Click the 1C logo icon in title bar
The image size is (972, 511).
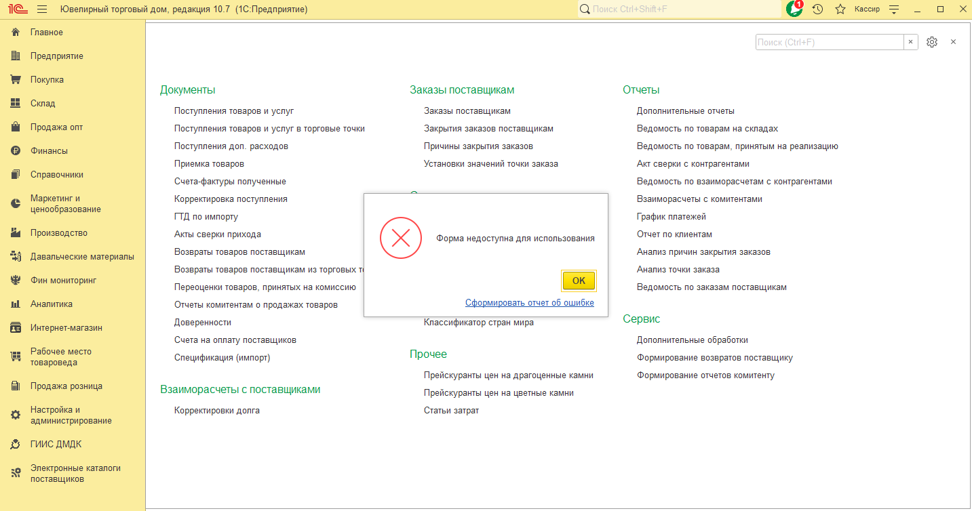(17, 9)
